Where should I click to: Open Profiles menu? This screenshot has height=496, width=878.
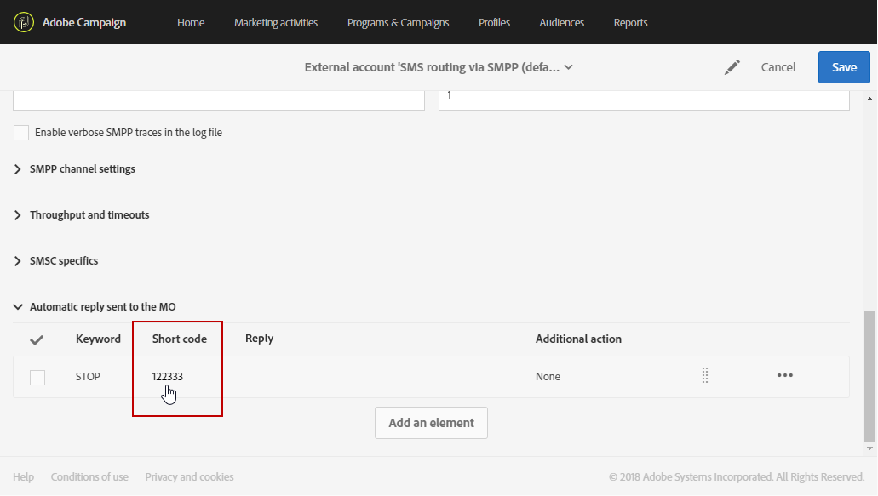495,22
